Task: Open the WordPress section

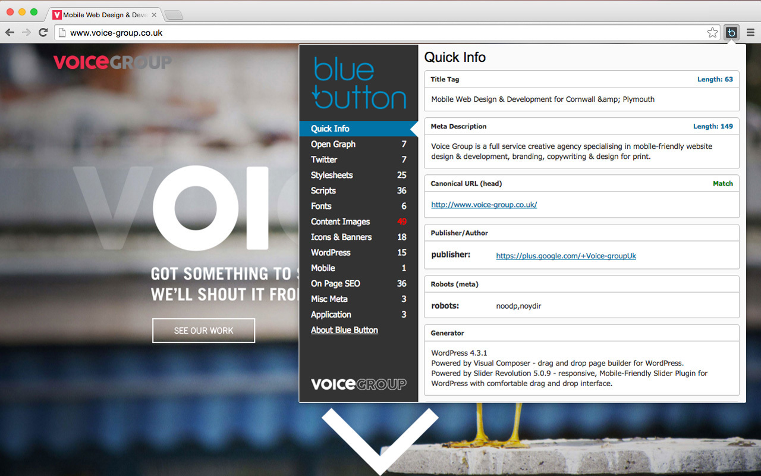Action: point(330,252)
